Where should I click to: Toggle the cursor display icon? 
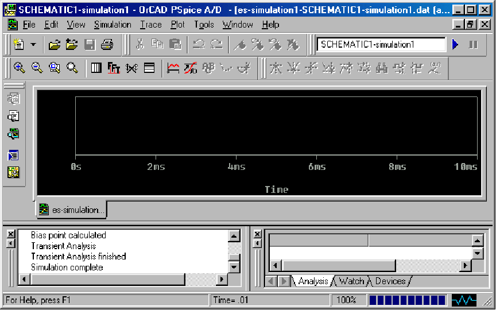[x=244, y=68]
